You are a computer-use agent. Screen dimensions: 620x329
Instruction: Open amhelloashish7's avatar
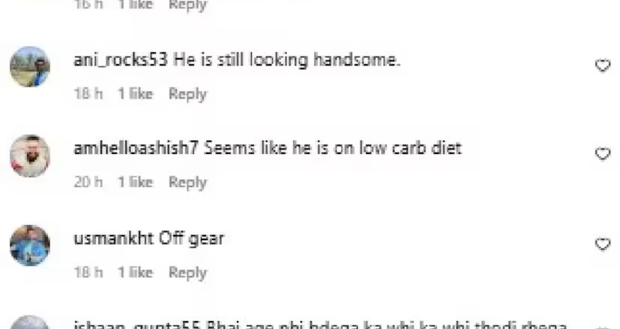pos(30,156)
